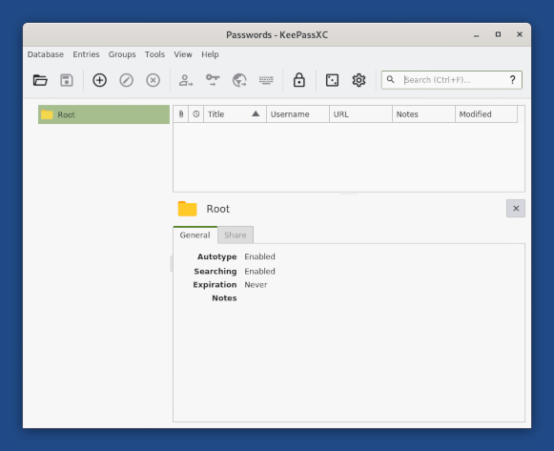Open database folder icon in toolbar
The height and width of the screenshot is (451, 554).
(x=40, y=80)
